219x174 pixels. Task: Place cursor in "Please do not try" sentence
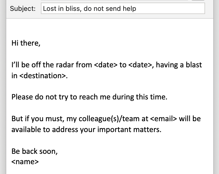pos(39,97)
